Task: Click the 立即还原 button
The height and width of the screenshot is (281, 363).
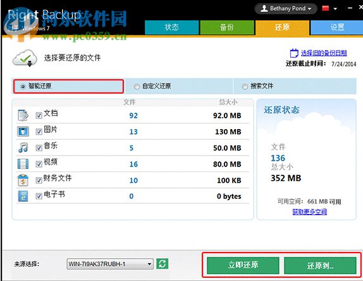Action: click(x=243, y=265)
